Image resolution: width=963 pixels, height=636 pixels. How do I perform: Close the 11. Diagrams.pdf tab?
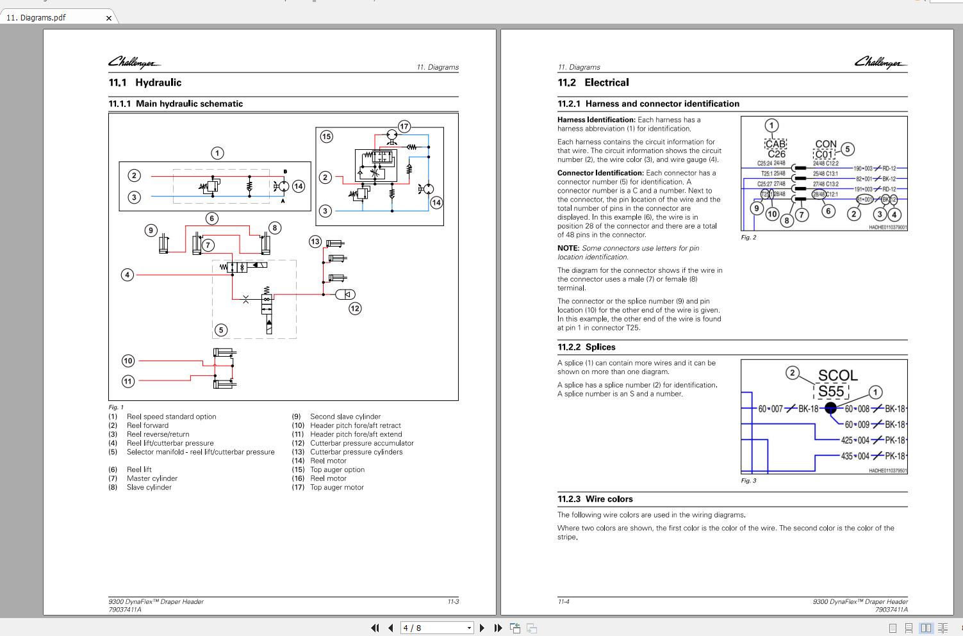tap(108, 18)
